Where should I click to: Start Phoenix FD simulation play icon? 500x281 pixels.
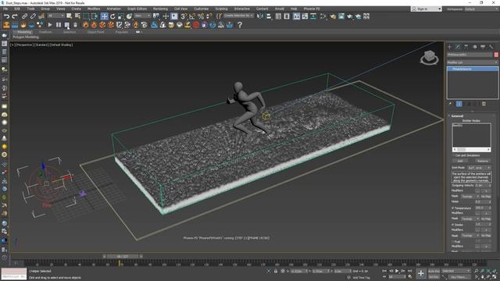click(x=50, y=25)
